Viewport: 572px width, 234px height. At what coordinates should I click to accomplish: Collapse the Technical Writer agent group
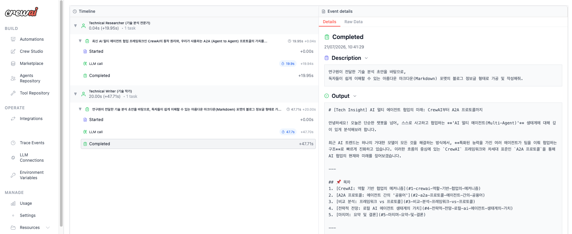[75, 94]
